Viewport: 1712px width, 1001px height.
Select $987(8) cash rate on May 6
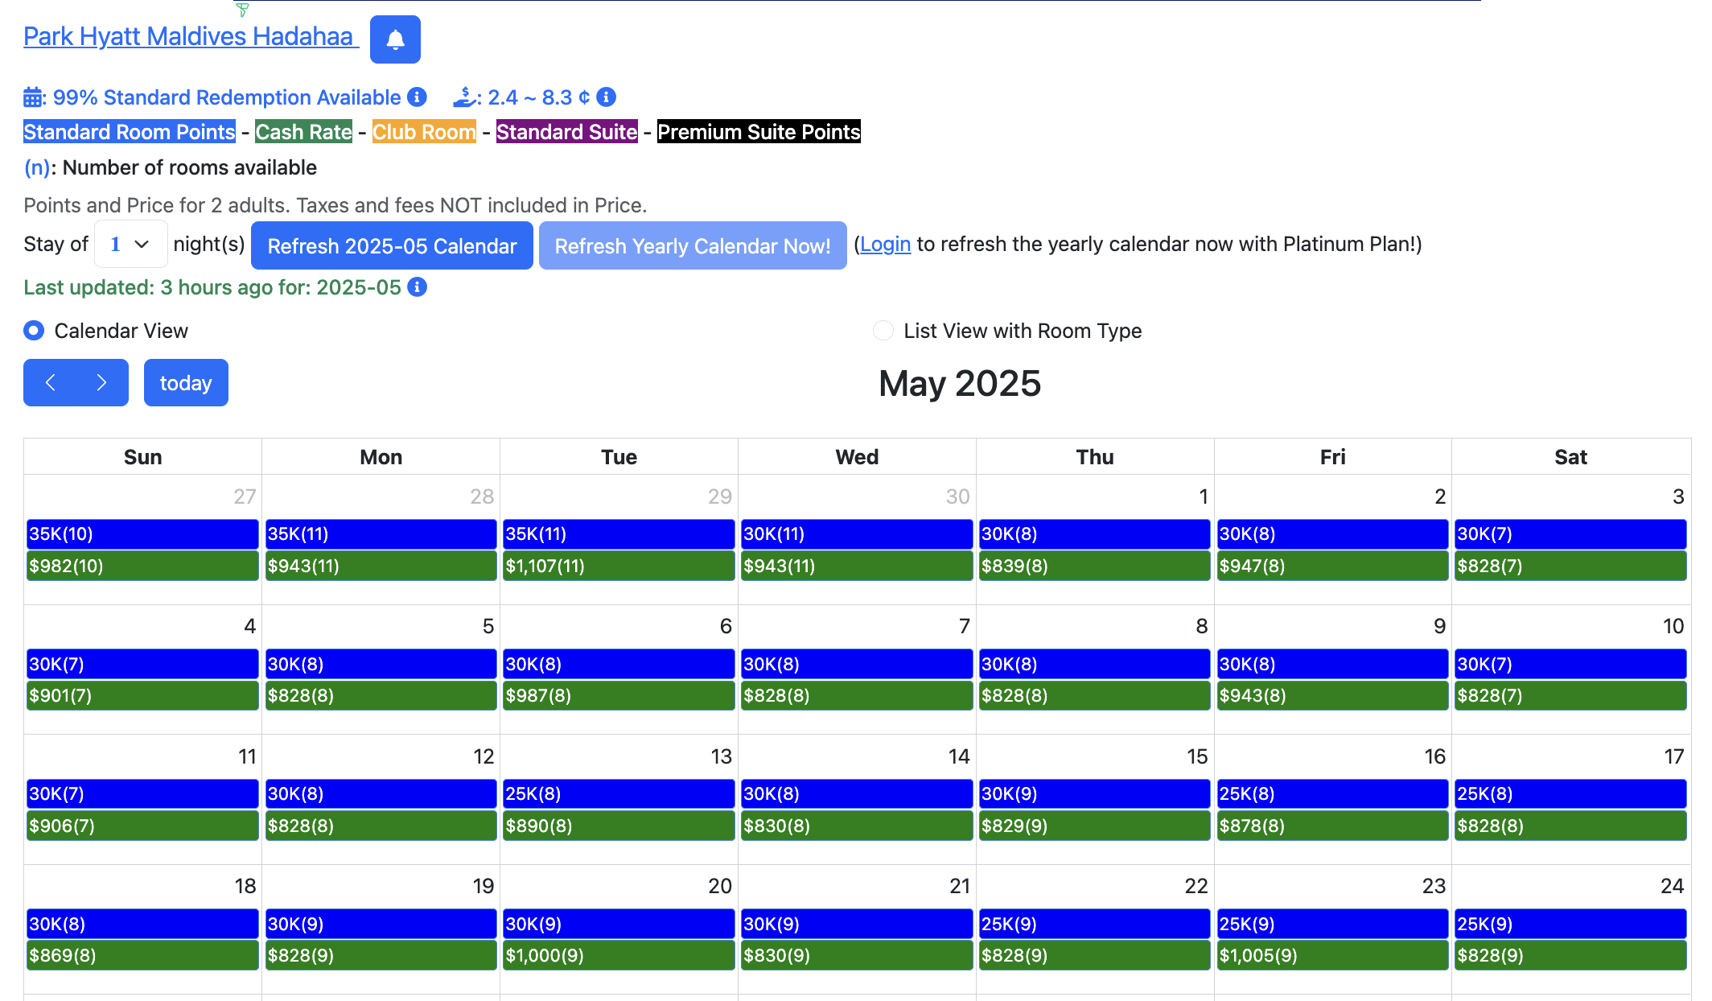click(619, 696)
